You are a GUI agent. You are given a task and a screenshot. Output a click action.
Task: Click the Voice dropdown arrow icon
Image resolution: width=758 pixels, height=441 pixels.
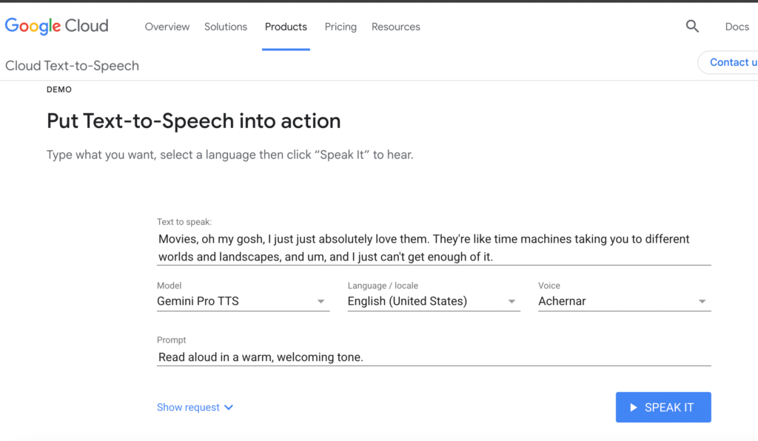[x=701, y=301]
